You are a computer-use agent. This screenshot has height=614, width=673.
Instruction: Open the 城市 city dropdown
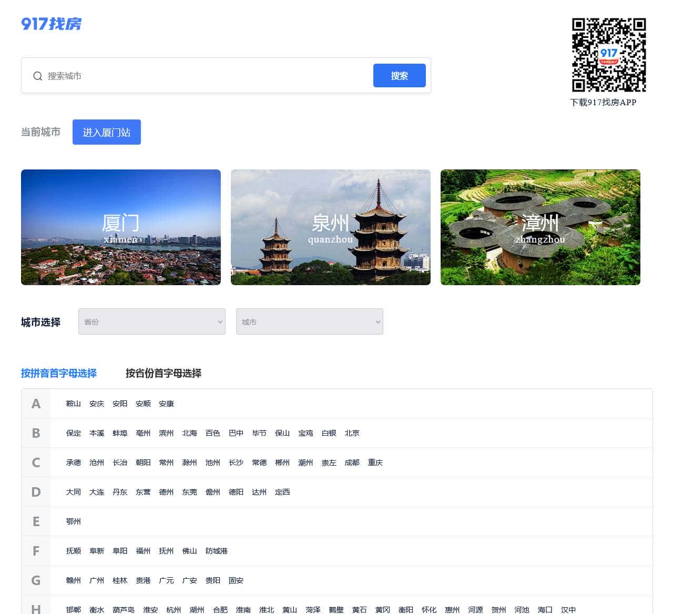[x=309, y=321]
